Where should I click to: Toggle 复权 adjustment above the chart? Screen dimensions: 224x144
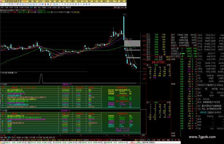(x=115, y=7)
